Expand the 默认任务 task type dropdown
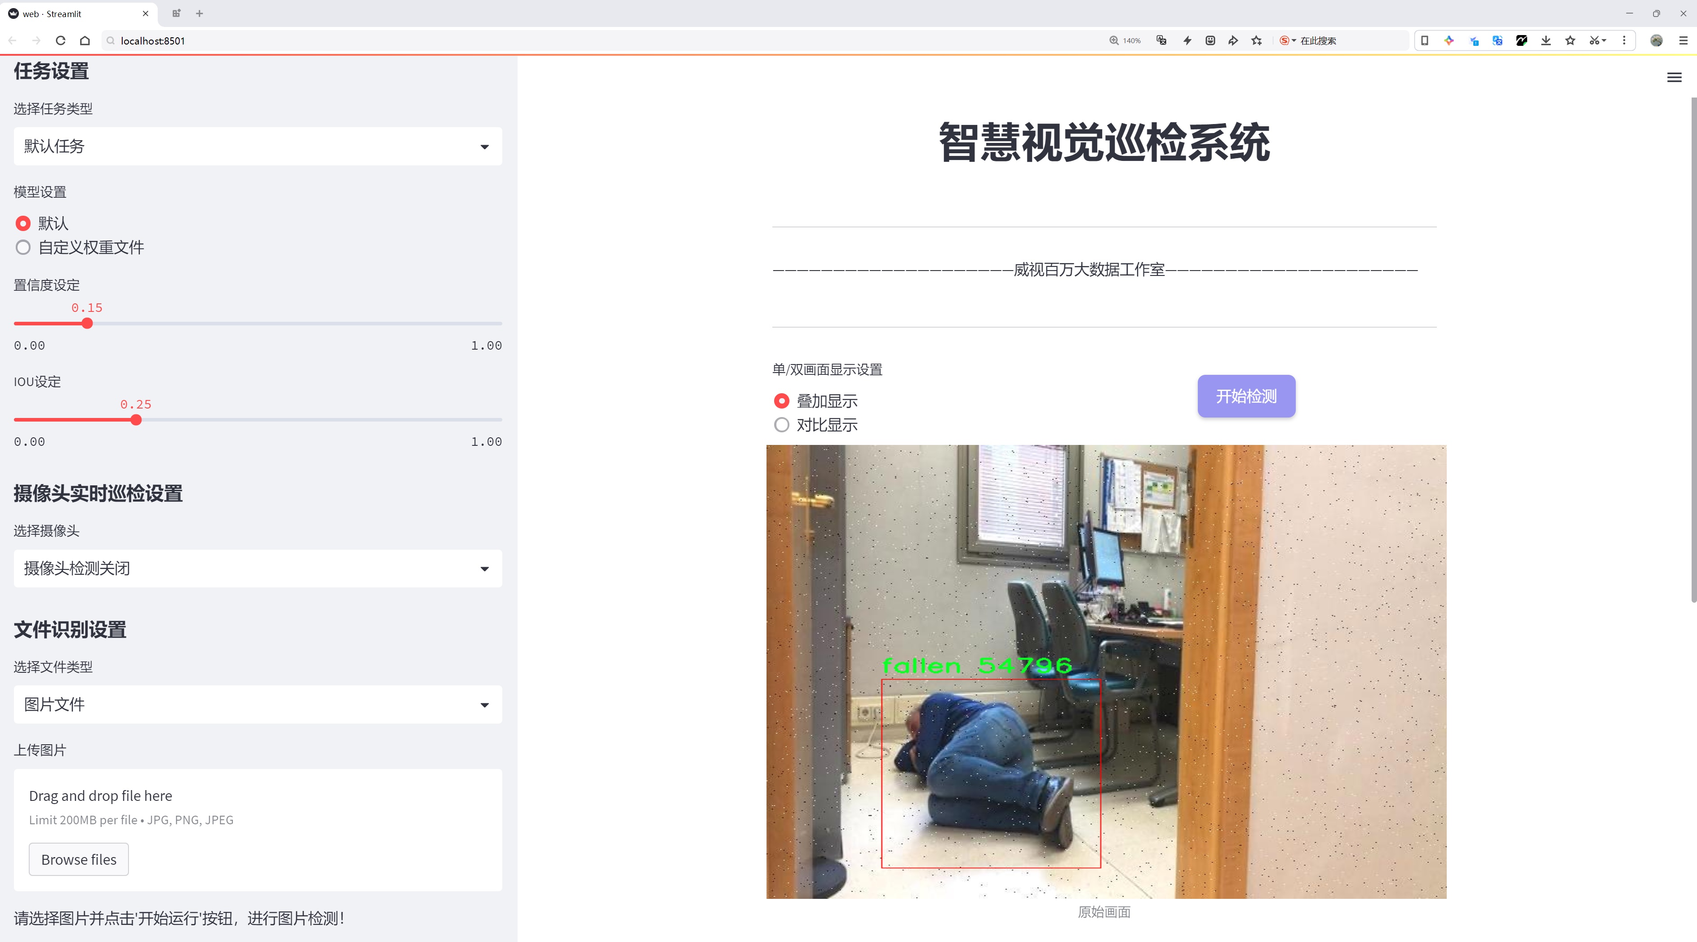The height and width of the screenshot is (942, 1697). click(257, 146)
